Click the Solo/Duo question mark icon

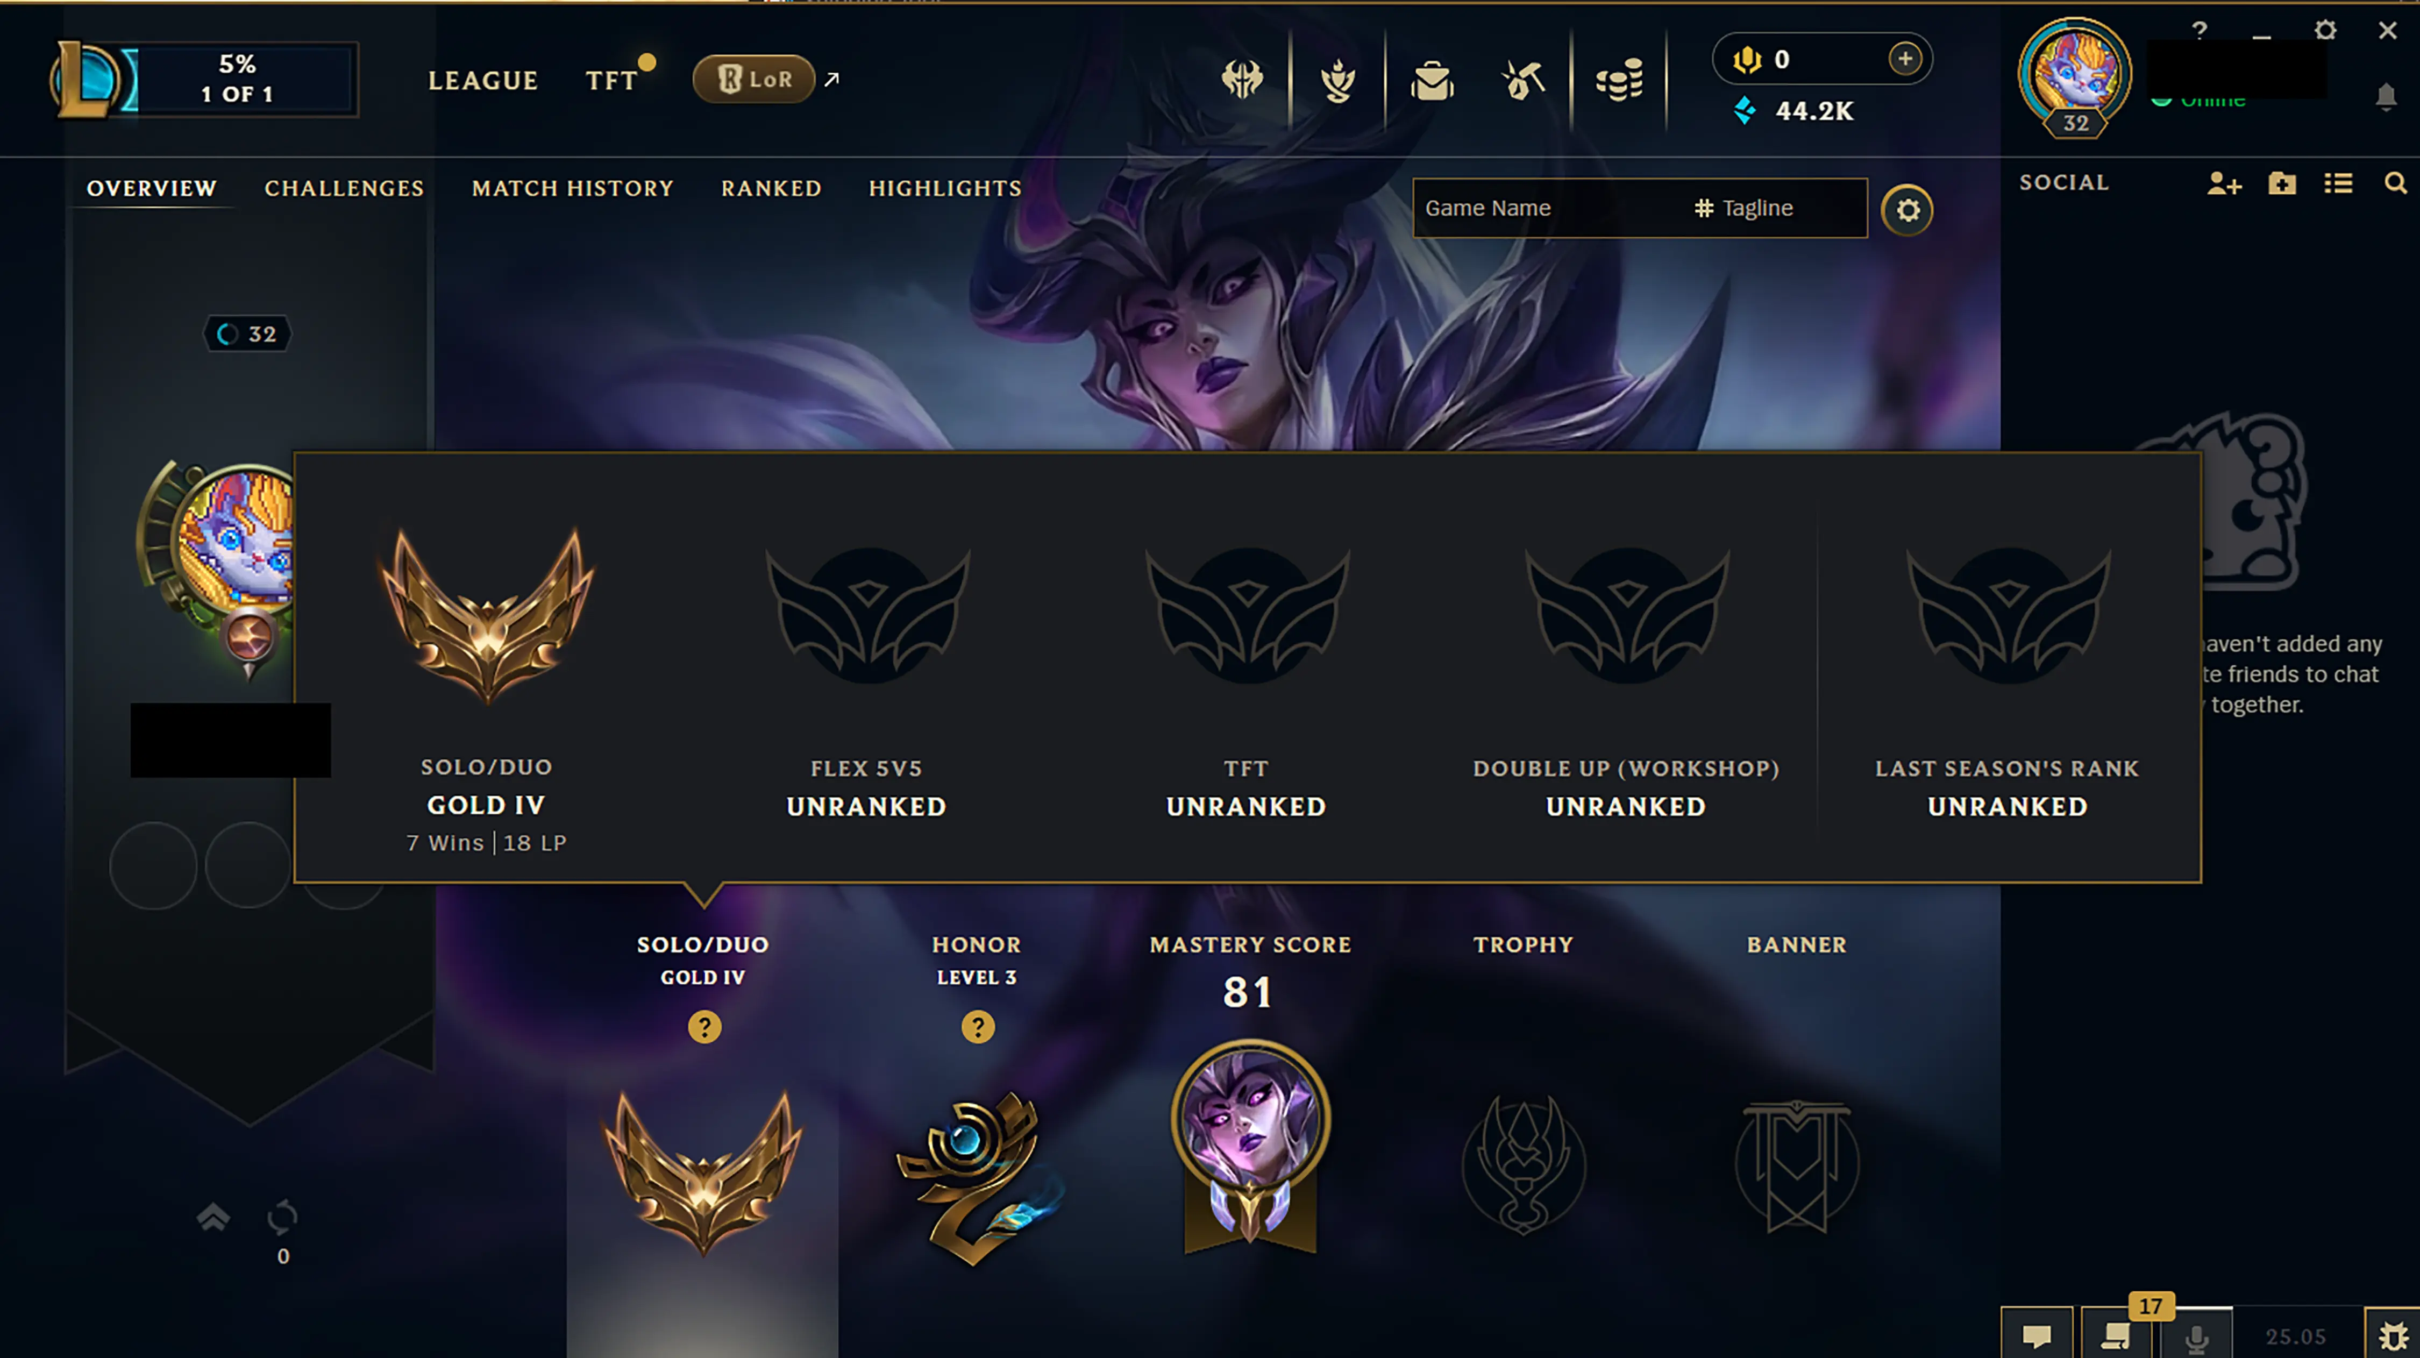tap(704, 1026)
